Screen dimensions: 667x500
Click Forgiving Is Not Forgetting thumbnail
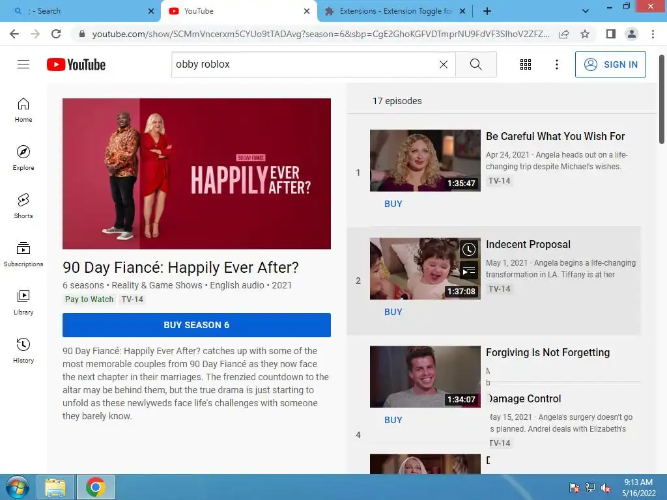425,377
